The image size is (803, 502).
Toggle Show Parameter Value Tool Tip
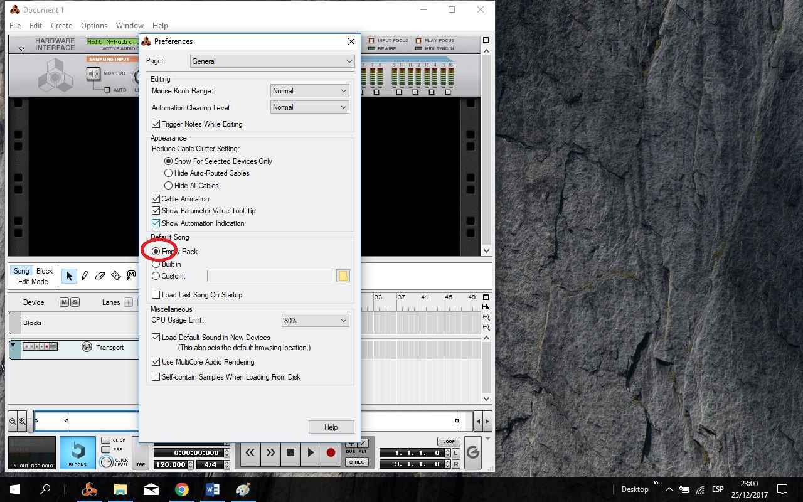coord(156,211)
